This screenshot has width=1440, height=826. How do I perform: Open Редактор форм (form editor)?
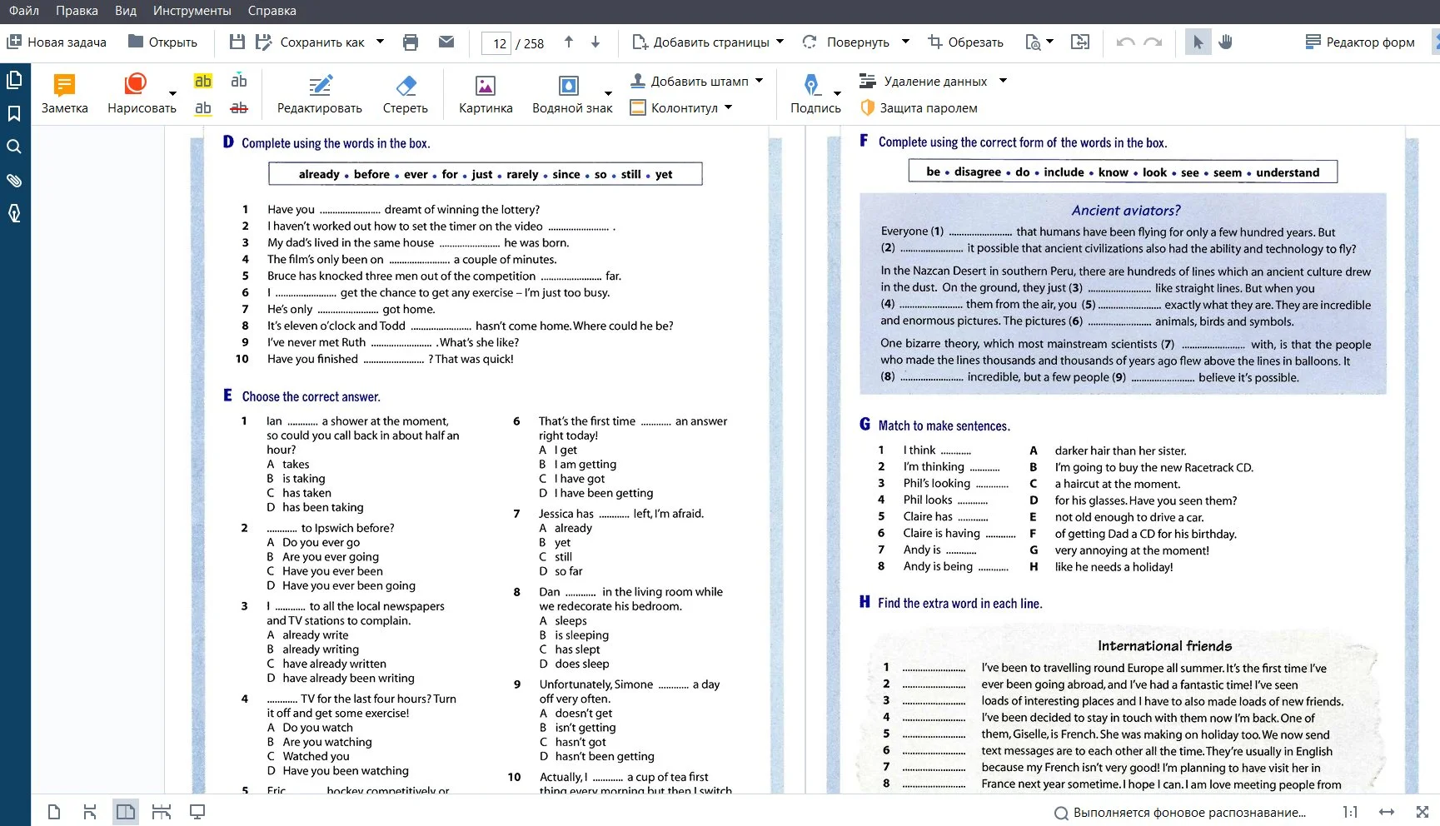[x=1360, y=42]
